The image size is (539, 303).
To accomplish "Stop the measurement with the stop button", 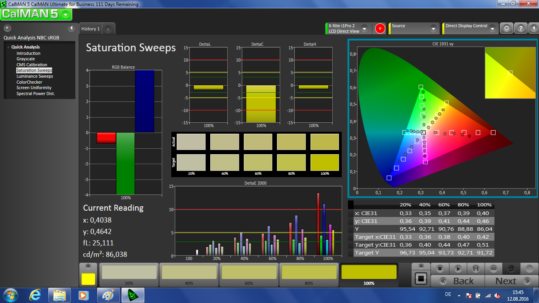I will click(440, 269).
